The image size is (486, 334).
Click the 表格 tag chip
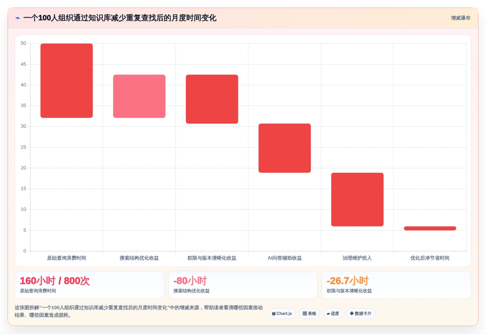[309, 314]
